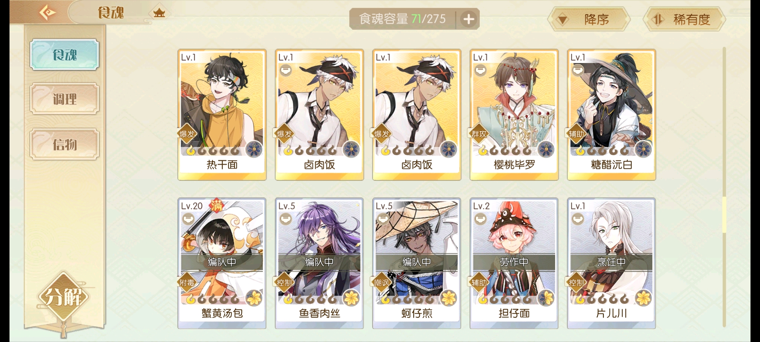Switch to the 调理 tab
The width and height of the screenshot is (760, 342).
(65, 99)
